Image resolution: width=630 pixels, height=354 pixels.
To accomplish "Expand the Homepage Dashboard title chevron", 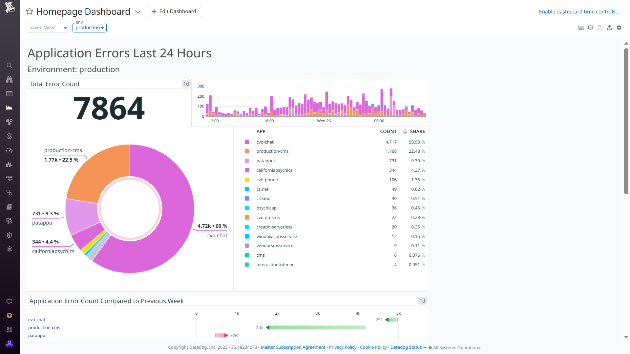I will (138, 12).
